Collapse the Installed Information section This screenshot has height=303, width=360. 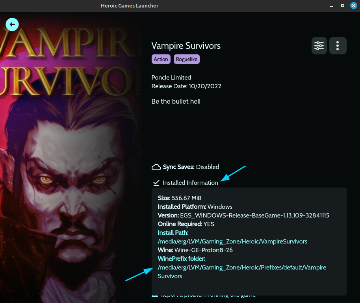click(x=190, y=182)
